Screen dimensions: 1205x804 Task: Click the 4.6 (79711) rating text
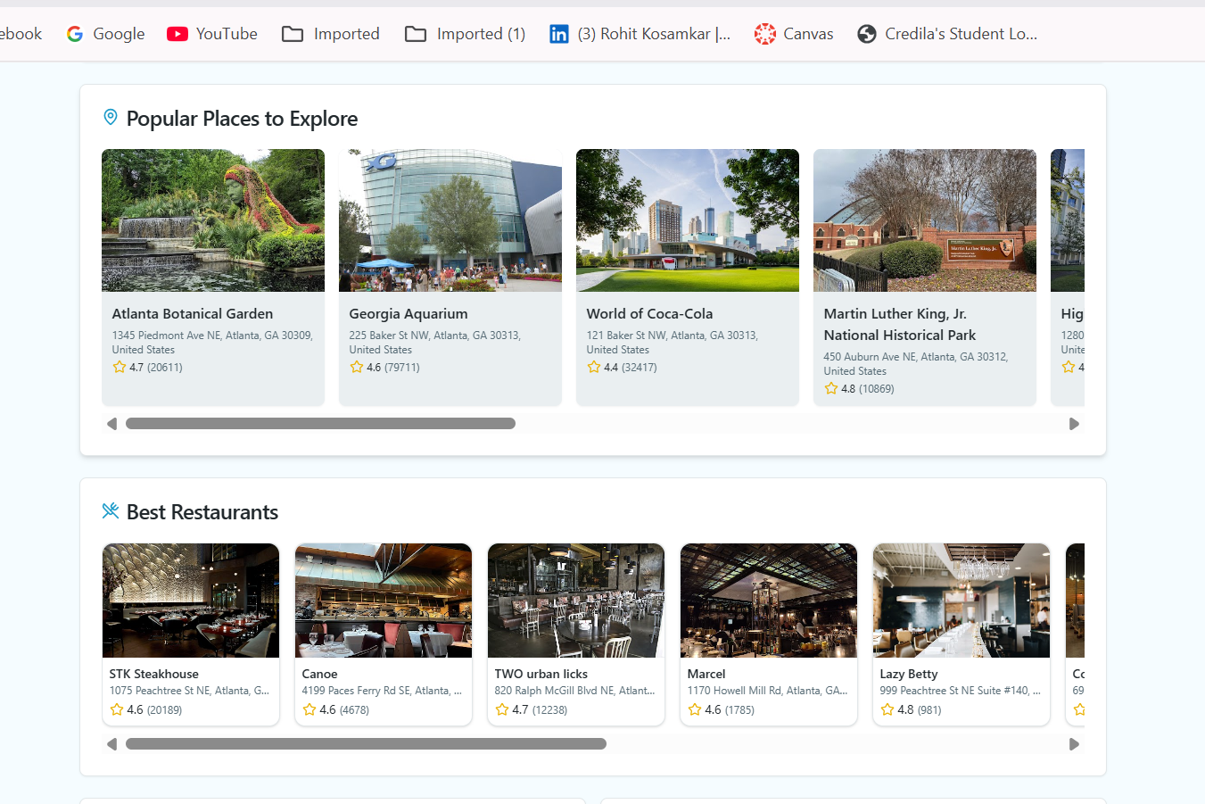(x=393, y=368)
